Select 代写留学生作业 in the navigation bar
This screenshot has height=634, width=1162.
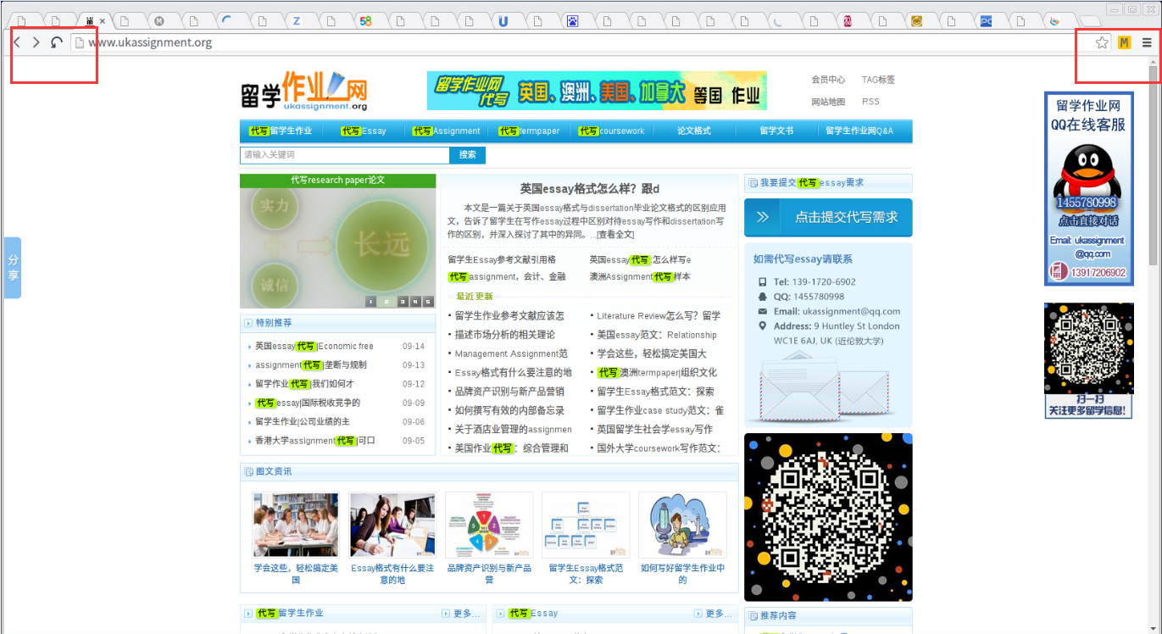pos(281,131)
